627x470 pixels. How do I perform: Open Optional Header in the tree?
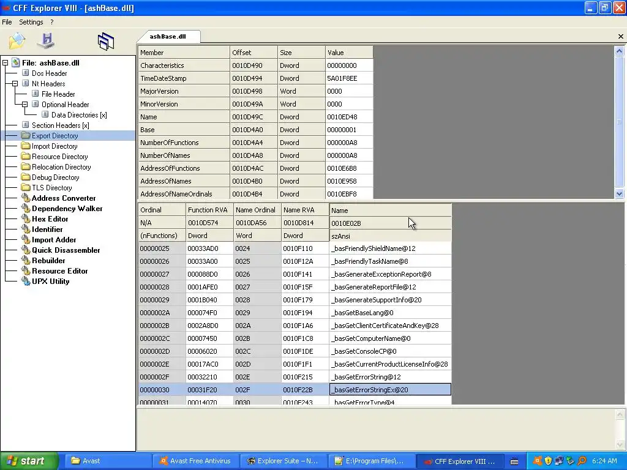tap(65, 104)
